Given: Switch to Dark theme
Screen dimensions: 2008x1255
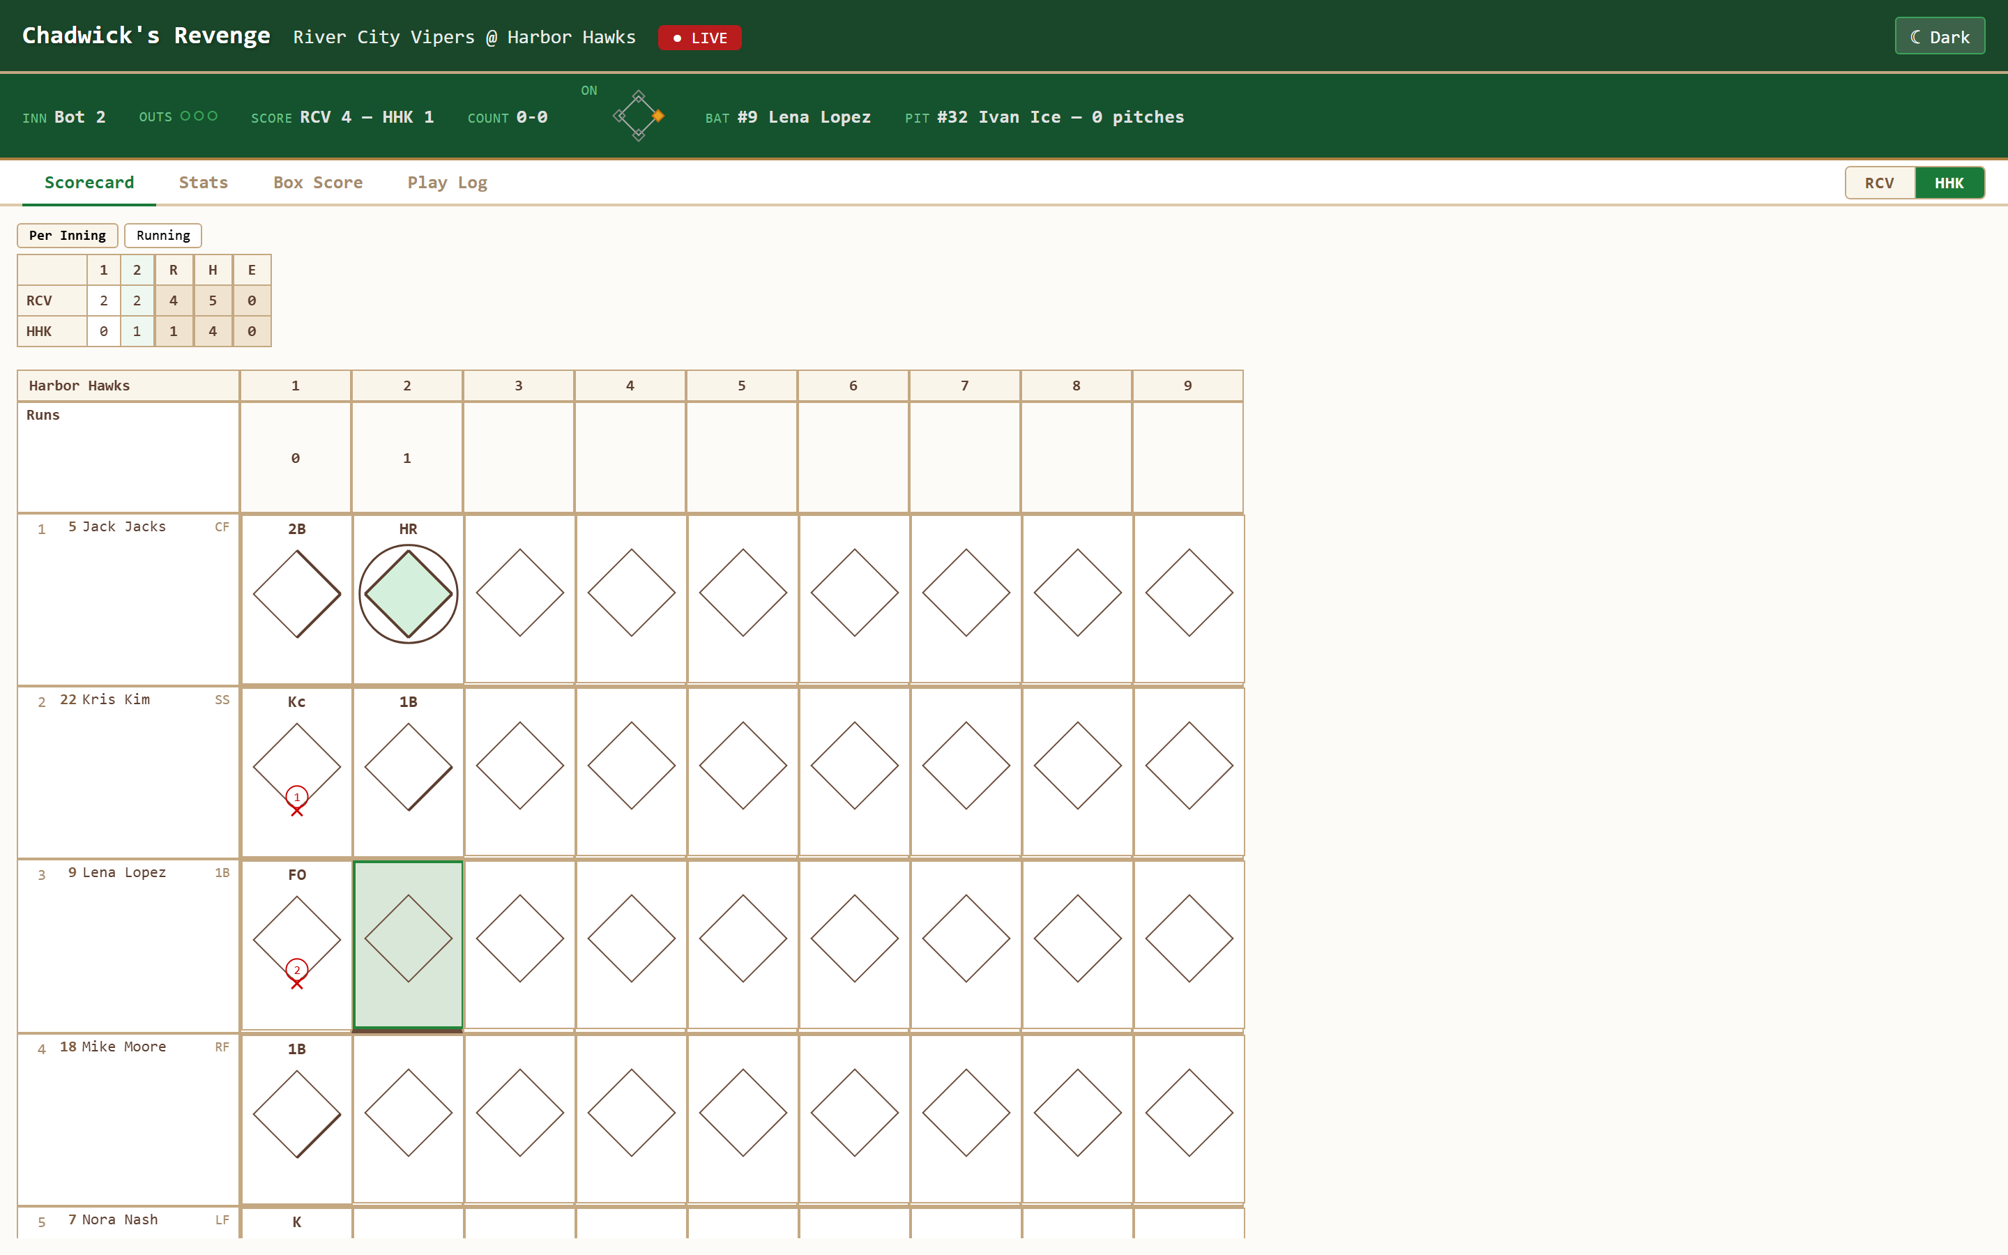Looking at the screenshot, I should pyautogui.click(x=1939, y=36).
